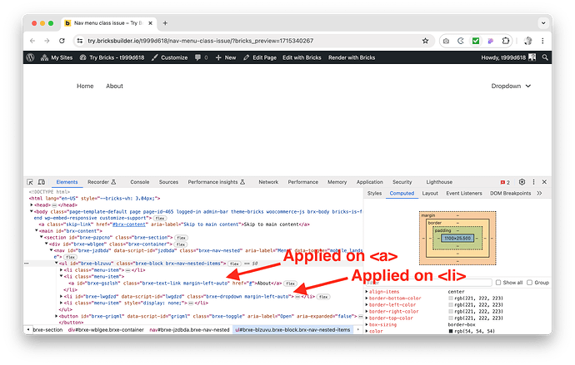Open a new browser tab
The image size is (575, 365).
click(165, 23)
